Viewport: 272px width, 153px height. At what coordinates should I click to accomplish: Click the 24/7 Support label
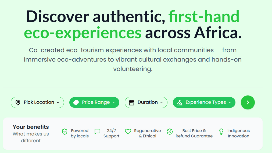tap(111, 133)
